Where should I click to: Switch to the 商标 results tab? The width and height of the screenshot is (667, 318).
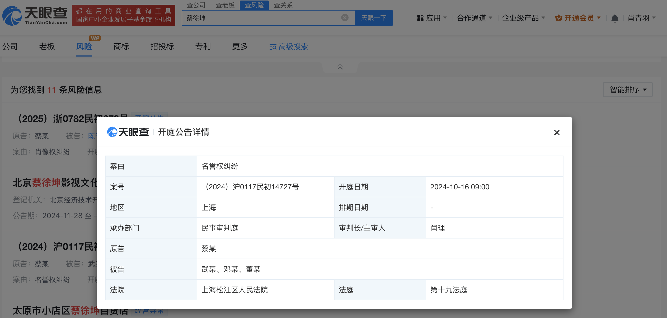pos(121,46)
